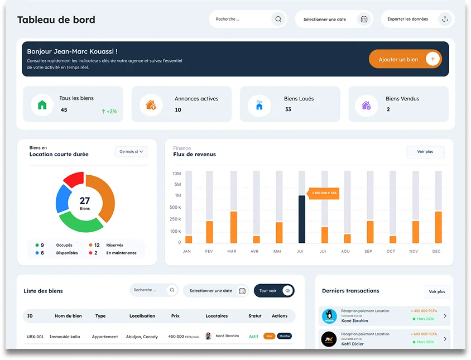Click the purple Biens Vendus house icon
This screenshot has height=360, width=471.
click(x=366, y=104)
